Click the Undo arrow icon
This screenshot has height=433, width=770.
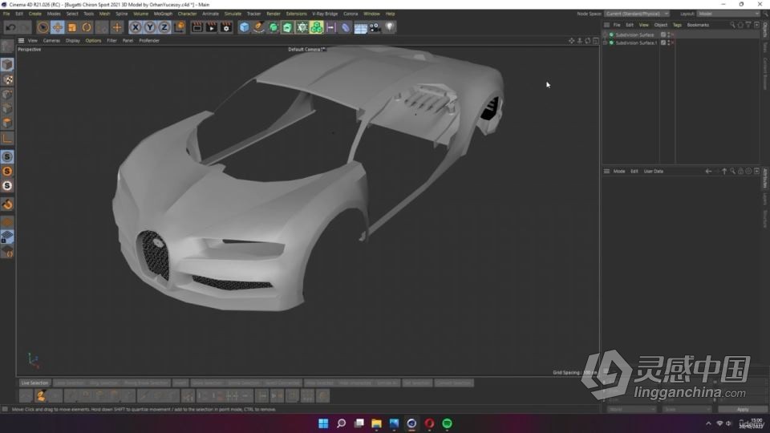pyautogui.click(x=10, y=27)
